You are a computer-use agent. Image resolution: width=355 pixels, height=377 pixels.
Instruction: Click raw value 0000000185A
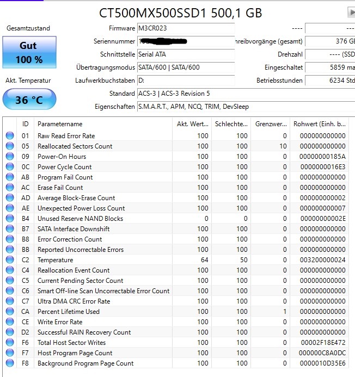[322, 157]
